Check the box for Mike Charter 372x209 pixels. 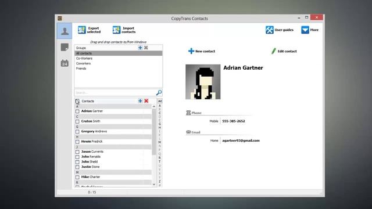[77, 177]
